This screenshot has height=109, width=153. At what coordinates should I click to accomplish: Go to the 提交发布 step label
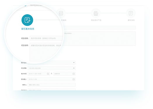point(131,20)
